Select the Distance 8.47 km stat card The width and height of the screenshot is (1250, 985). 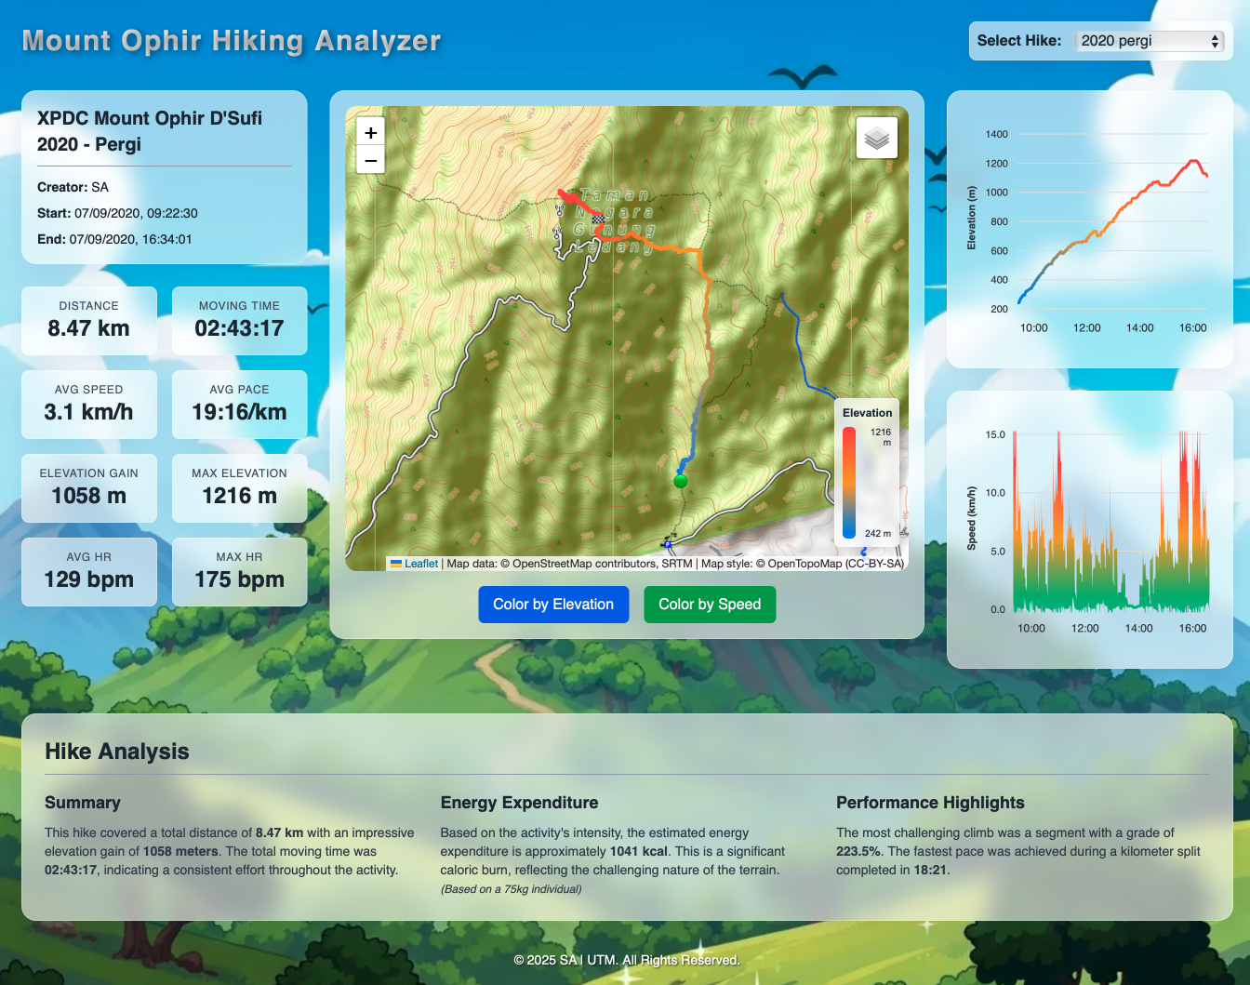(x=89, y=320)
